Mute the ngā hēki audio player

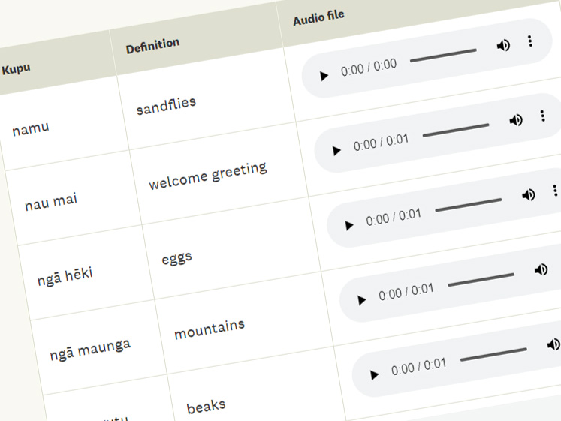point(529,195)
